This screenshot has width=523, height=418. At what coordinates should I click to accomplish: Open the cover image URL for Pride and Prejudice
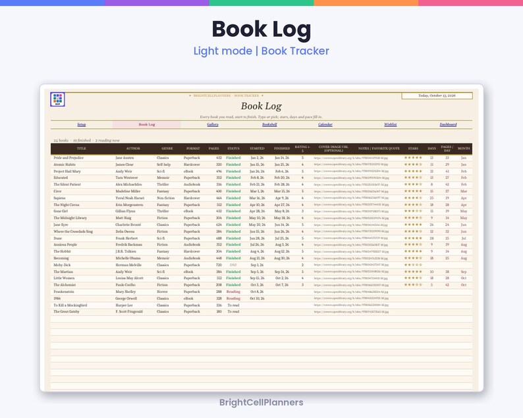[350, 158]
